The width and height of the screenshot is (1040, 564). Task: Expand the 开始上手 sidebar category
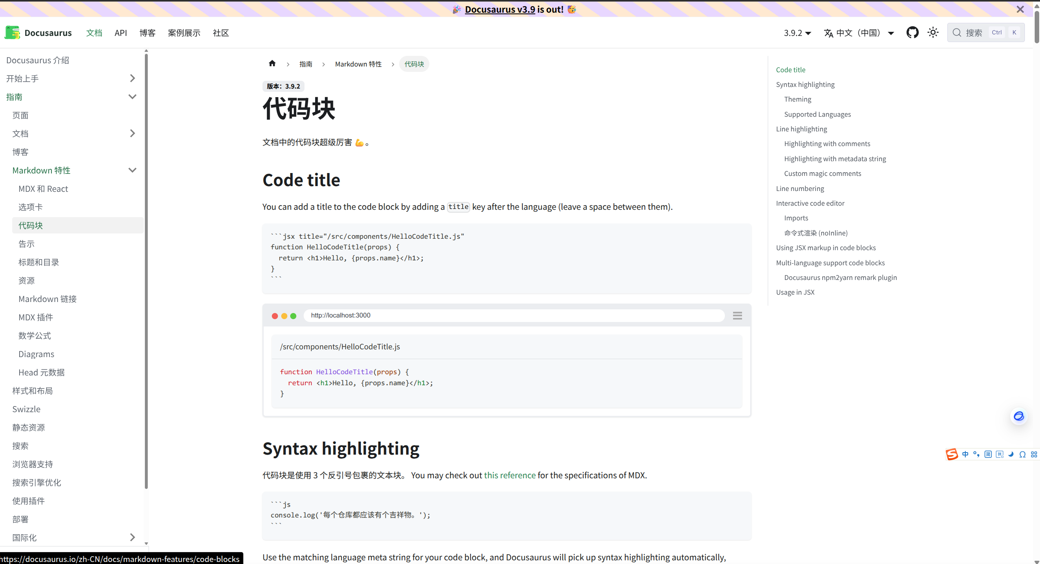click(x=132, y=78)
